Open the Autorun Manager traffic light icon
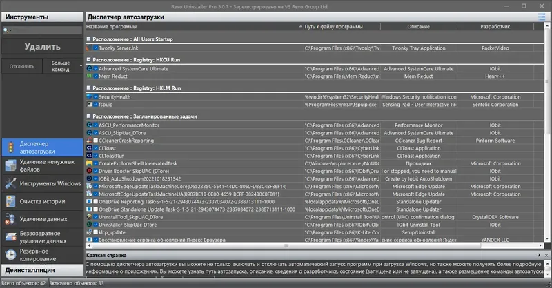The height and width of the screenshot is (288, 552). point(10,147)
